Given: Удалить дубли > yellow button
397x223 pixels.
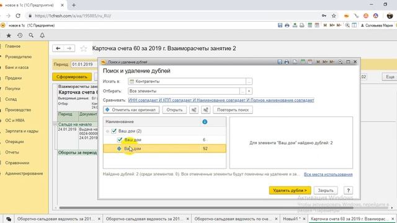Looking at the screenshot, I should 290,190.
